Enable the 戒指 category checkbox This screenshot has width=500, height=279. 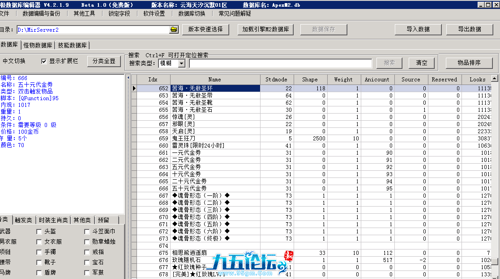coord(87,252)
